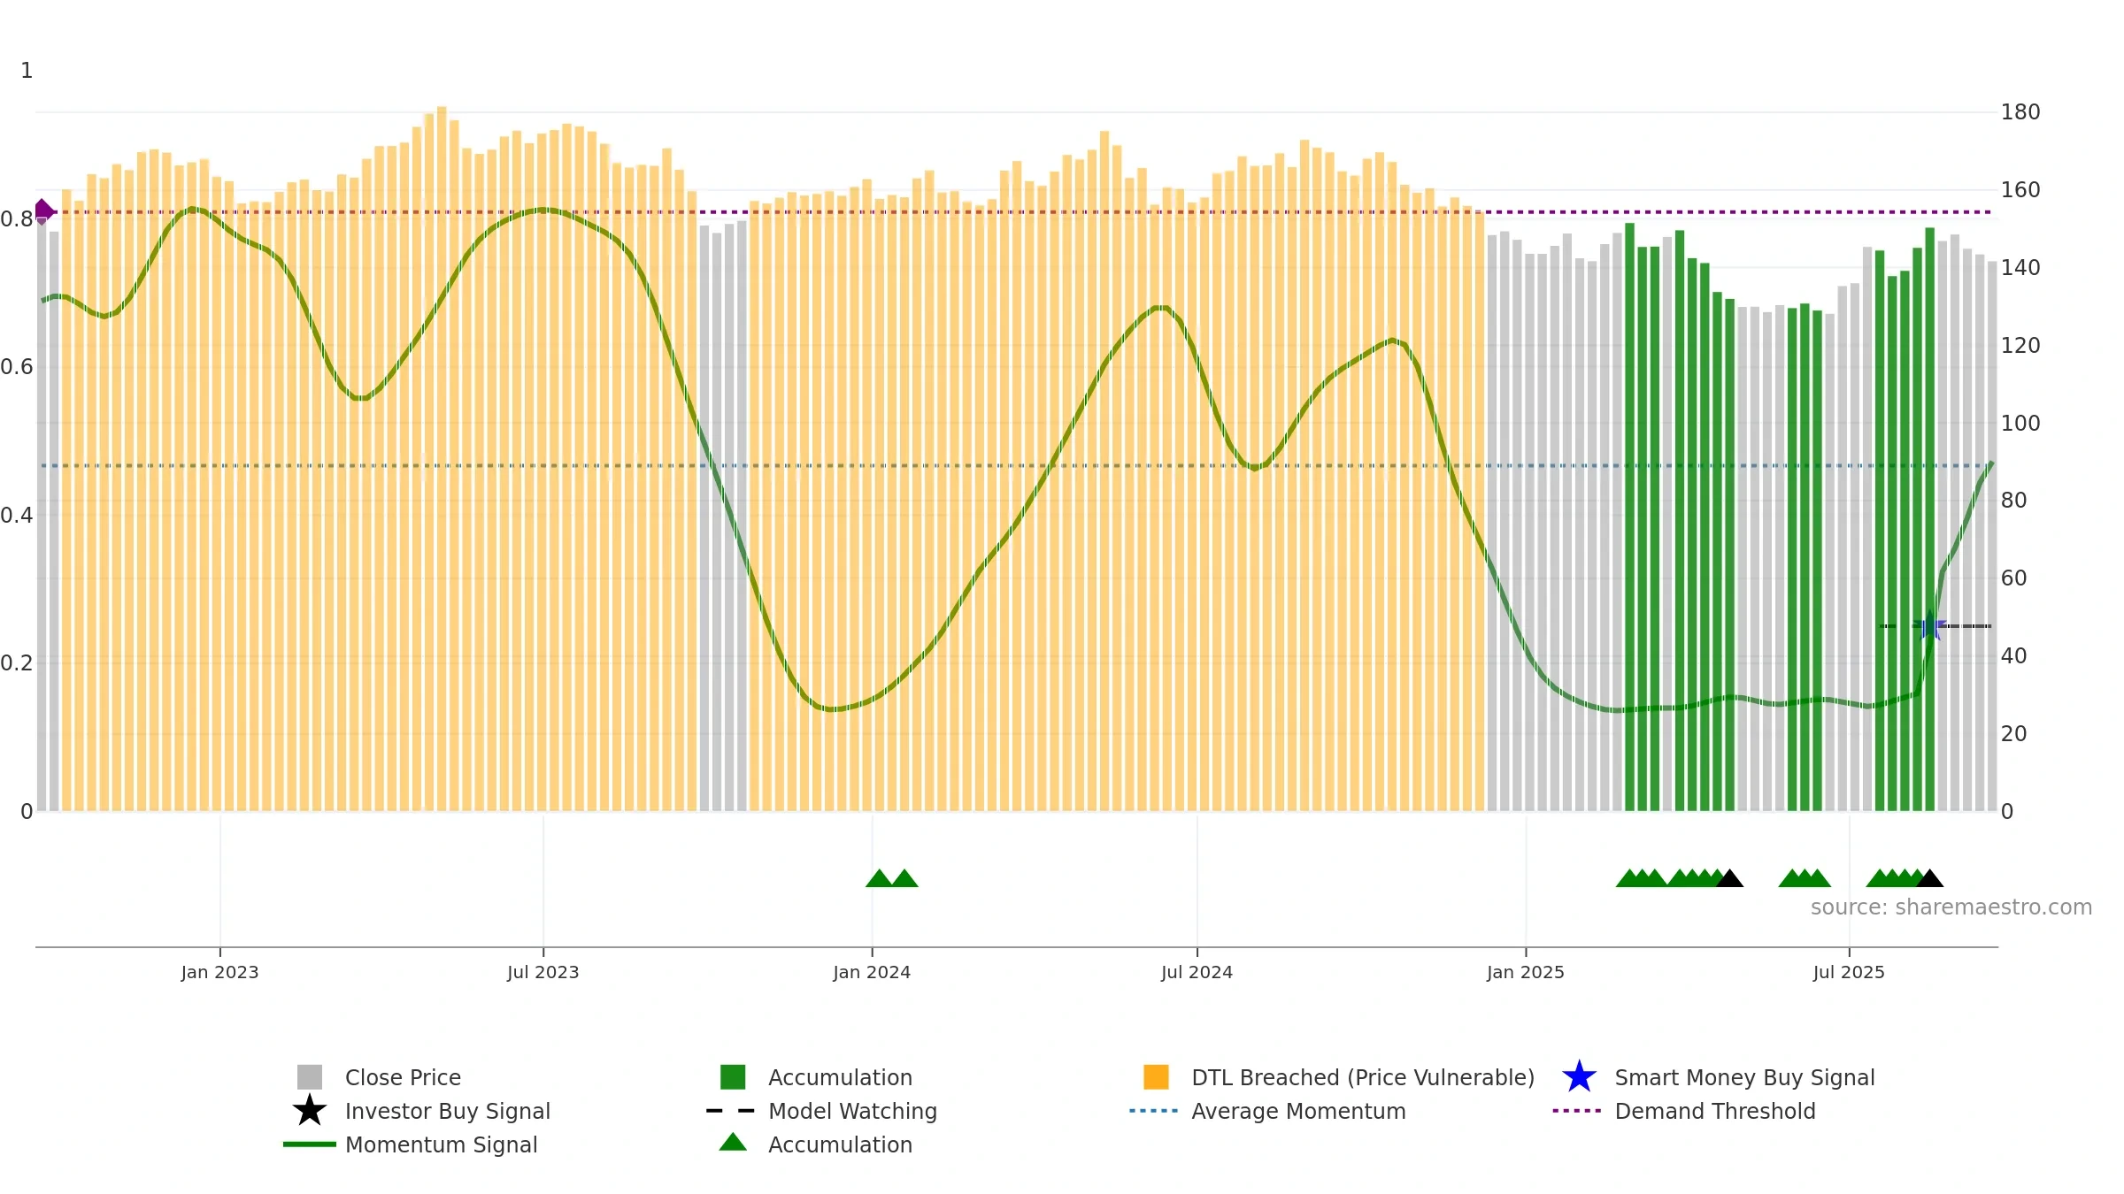Click the green Accumulation triangle legend icon
Viewport: 2124px width, 1194px height.
[x=733, y=1143]
